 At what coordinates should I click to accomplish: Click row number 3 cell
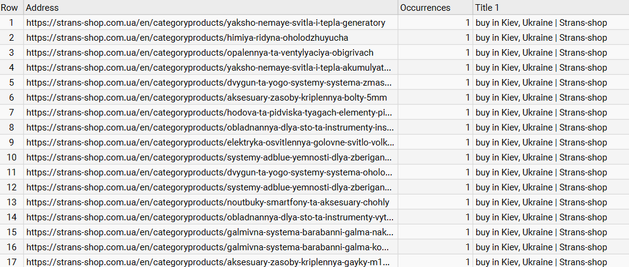[11, 53]
